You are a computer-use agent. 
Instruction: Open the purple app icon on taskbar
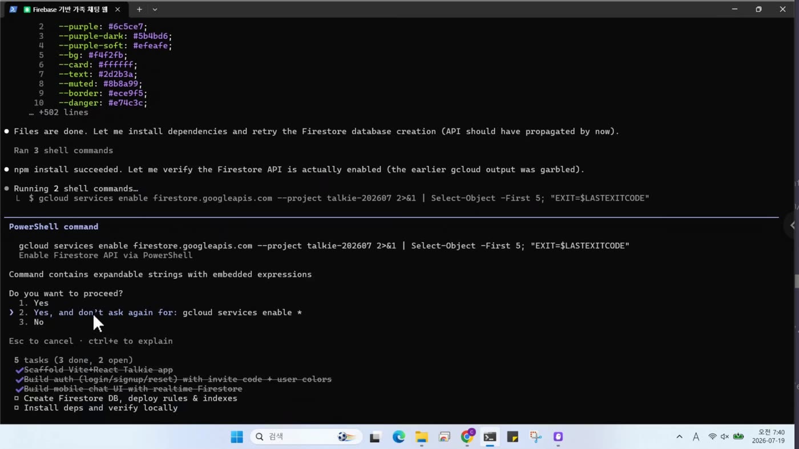(558, 437)
